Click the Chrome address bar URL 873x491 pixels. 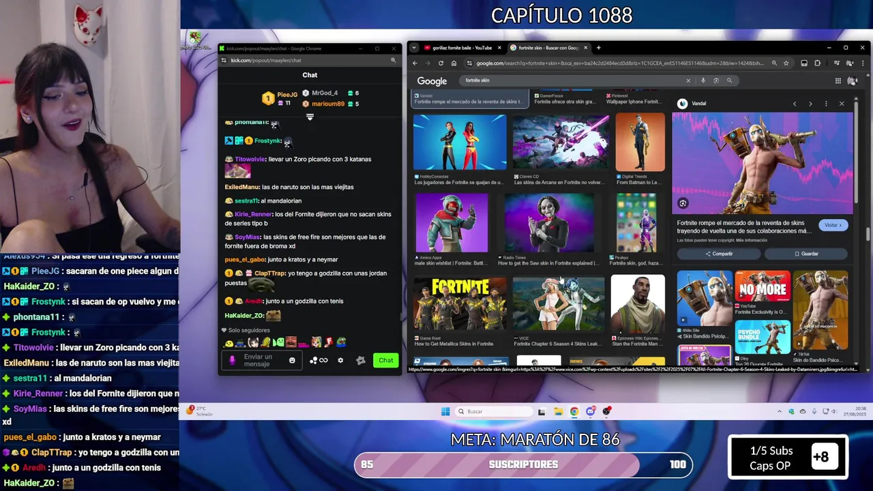[x=619, y=63]
